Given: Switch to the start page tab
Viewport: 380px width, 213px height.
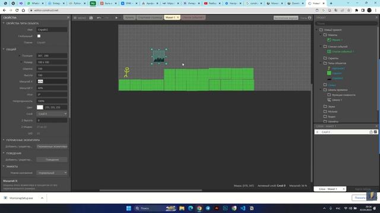Looking at the screenshot, I should [x=150, y=18].
